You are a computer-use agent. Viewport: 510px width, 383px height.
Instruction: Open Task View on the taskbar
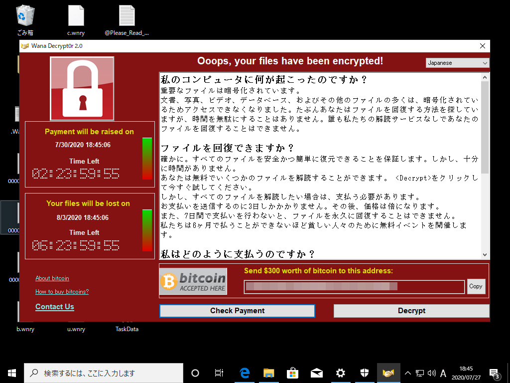click(x=219, y=373)
